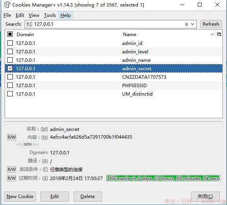Viewport: 227px width, 205px height.
Task: Select the UM_distinctid cookie row
Action: click(x=114, y=94)
